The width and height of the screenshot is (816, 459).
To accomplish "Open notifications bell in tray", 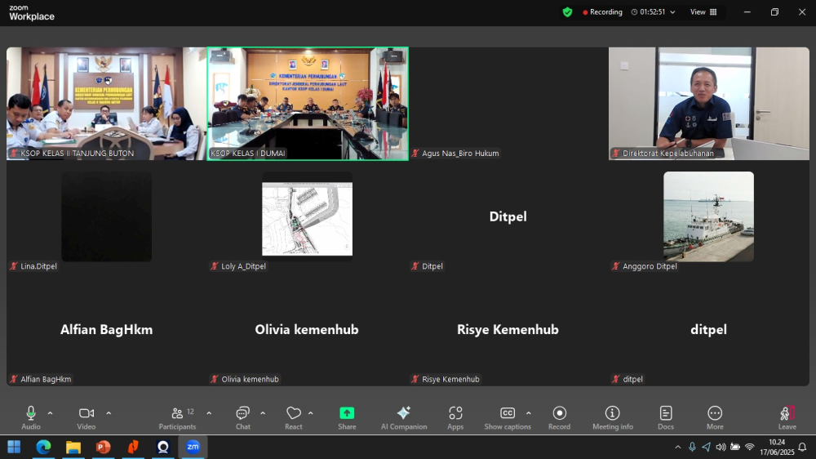I will [x=802, y=447].
